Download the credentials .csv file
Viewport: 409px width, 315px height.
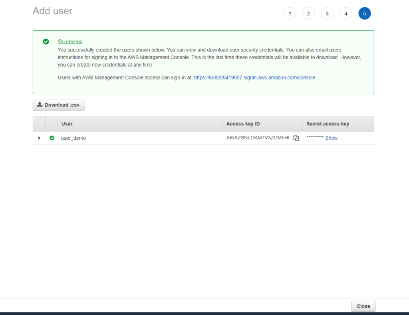59,105
